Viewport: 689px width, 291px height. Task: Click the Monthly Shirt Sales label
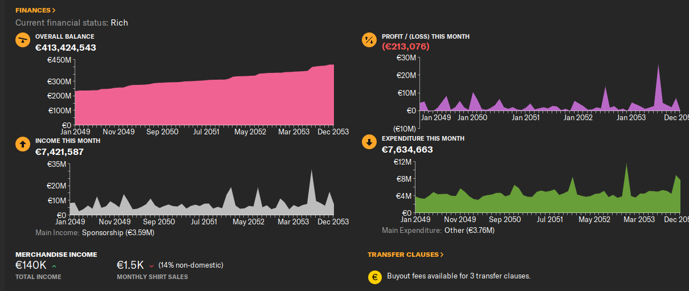pyautogui.click(x=152, y=277)
